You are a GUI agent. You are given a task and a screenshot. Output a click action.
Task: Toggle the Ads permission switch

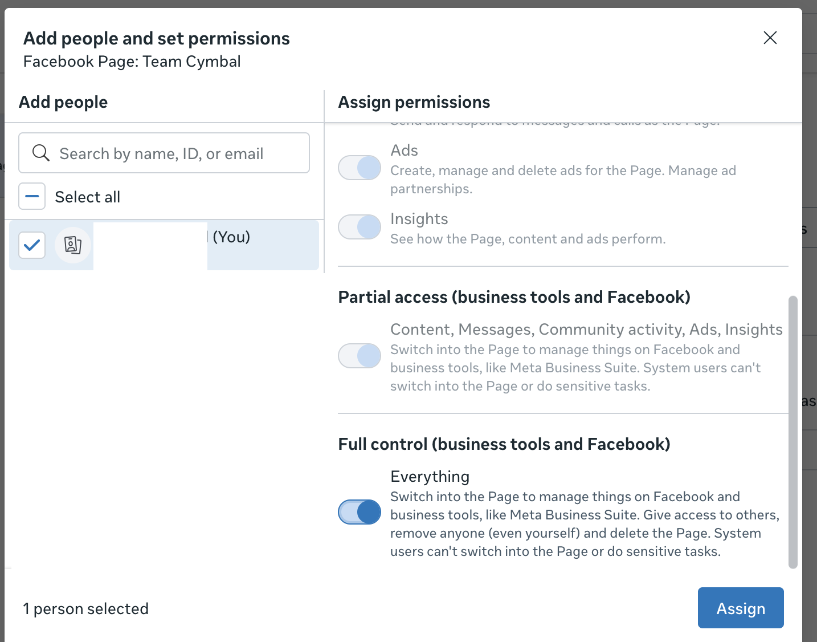click(x=360, y=168)
